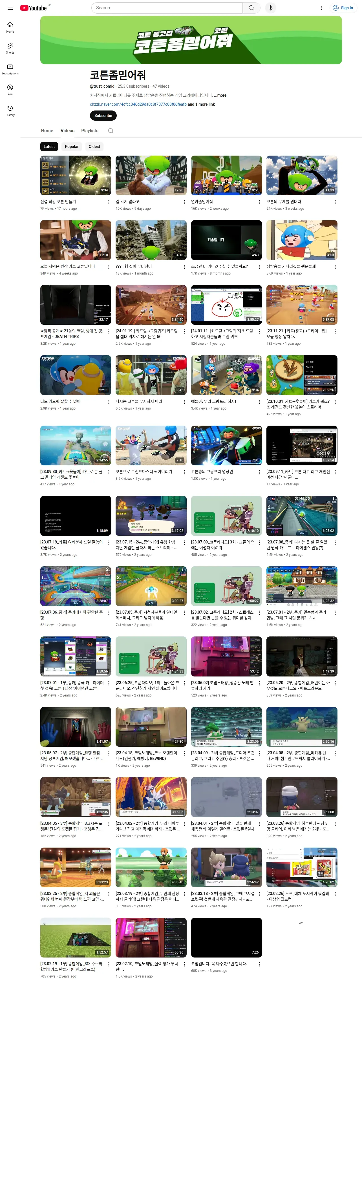Open the '죄송합니다' 4:43 video thumbnail
The image size is (362, 1194).
point(226,240)
